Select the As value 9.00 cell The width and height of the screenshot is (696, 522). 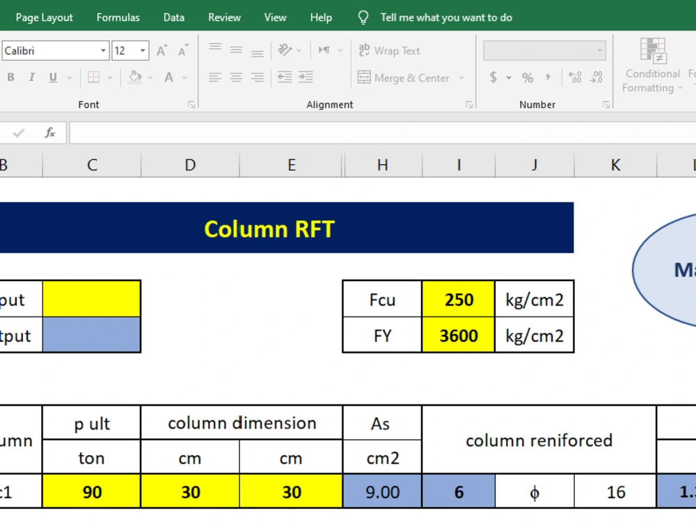point(383,491)
